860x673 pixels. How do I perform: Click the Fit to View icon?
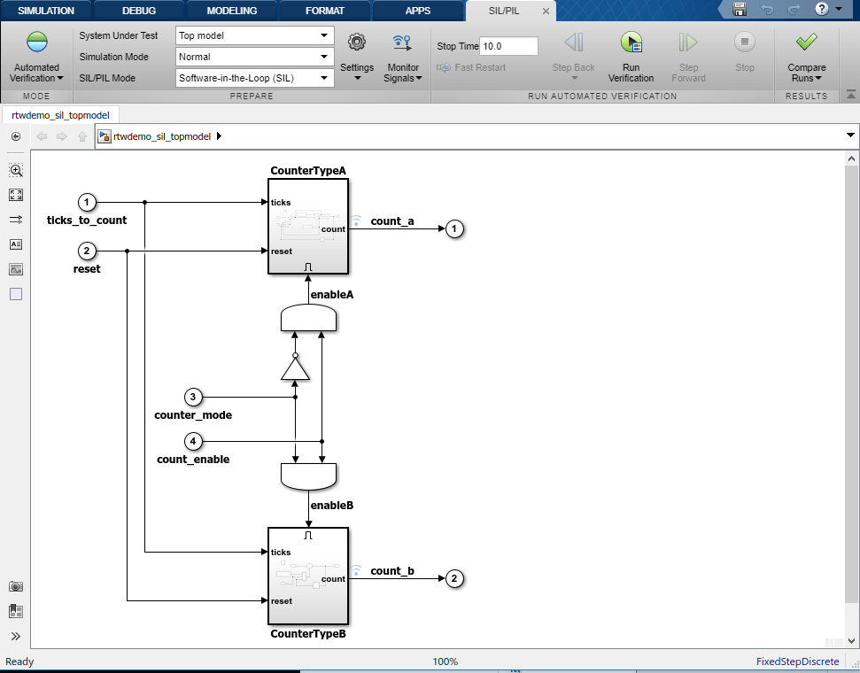(x=15, y=195)
